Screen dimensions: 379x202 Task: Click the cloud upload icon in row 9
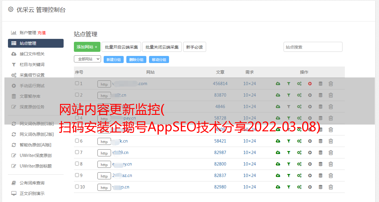[278, 175]
